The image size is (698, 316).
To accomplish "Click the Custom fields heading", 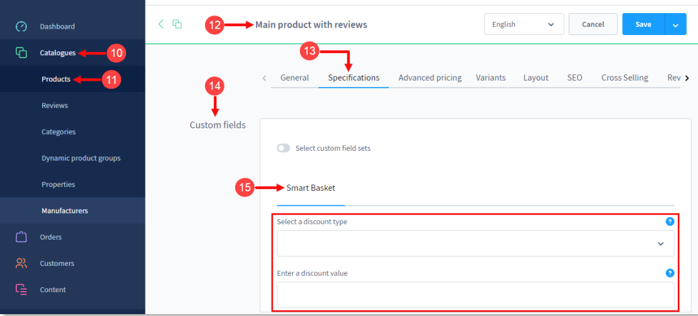I will pyautogui.click(x=218, y=125).
